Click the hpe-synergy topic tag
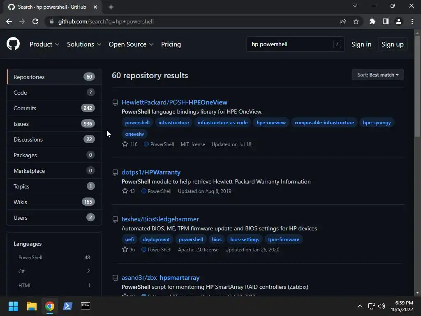Screen dimensions: 421x316 coord(377,123)
